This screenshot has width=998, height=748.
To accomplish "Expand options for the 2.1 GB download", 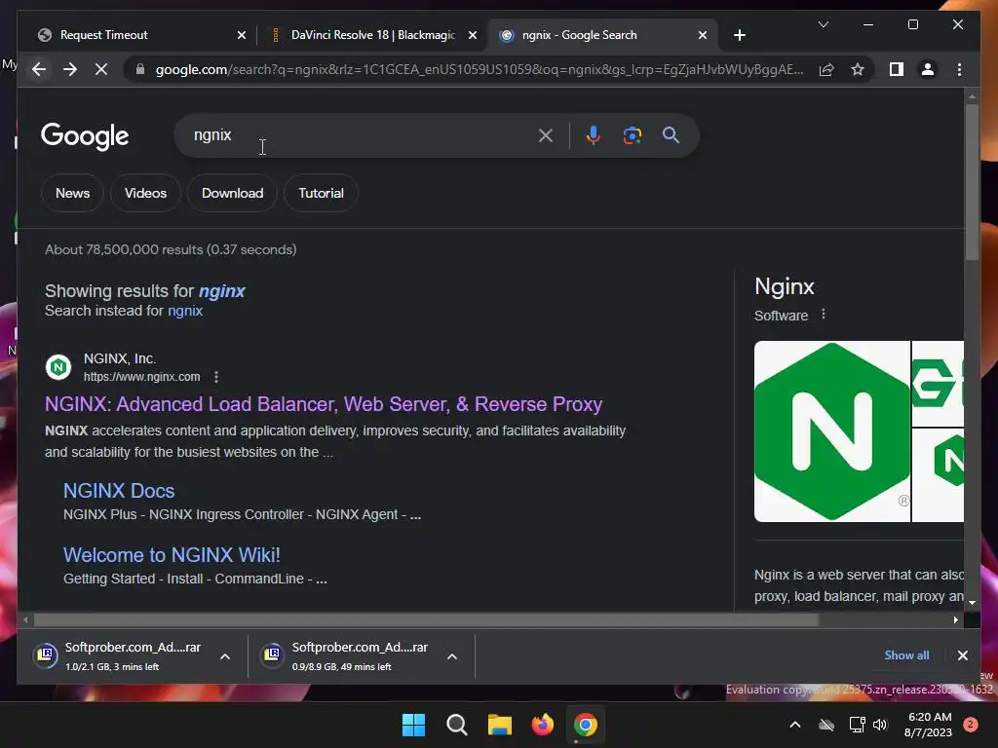I will click(225, 656).
